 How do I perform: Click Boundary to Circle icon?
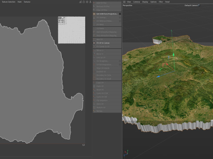tap(94, 75)
